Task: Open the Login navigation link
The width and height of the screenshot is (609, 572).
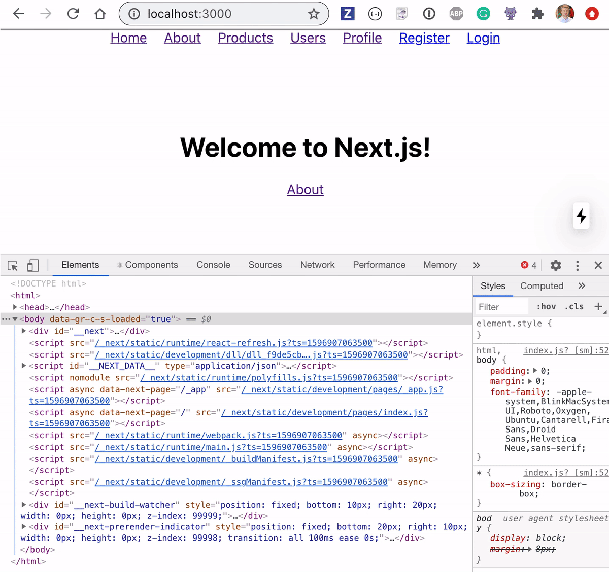Action: pos(483,38)
